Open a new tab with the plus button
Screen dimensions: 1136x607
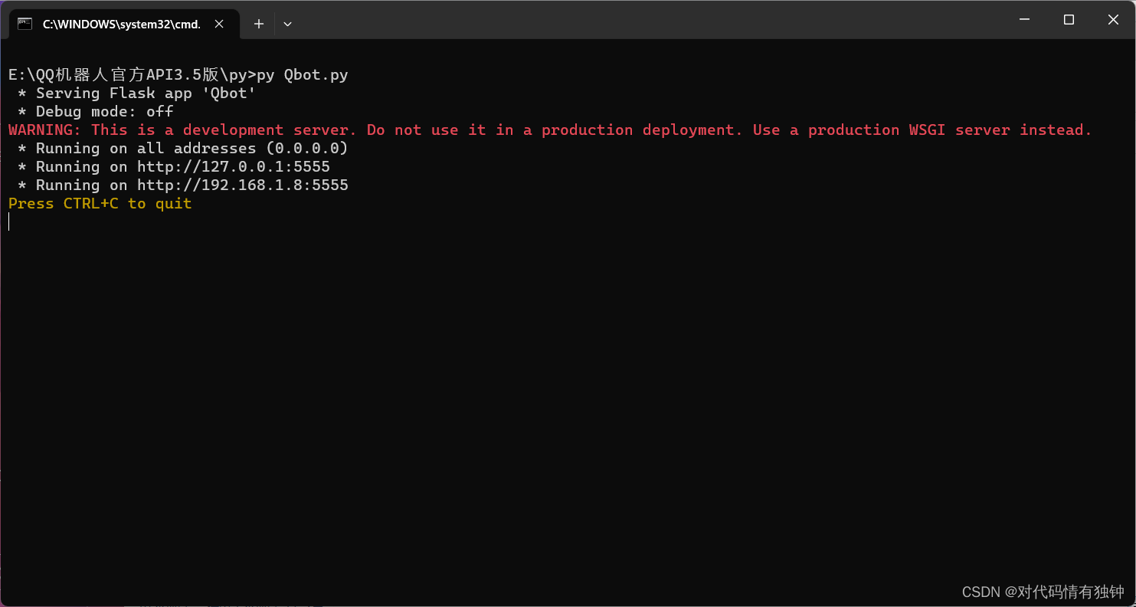click(x=258, y=24)
